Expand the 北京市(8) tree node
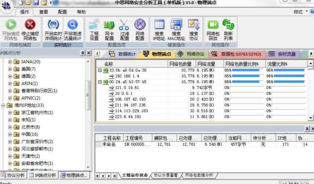The height and width of the screenshot is (184, 314). pyautogui.click(x=10, y=127)
